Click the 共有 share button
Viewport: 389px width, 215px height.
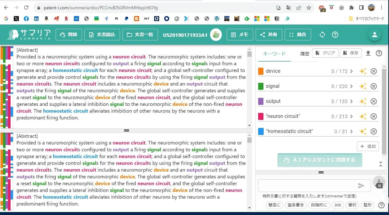point(269,35)
